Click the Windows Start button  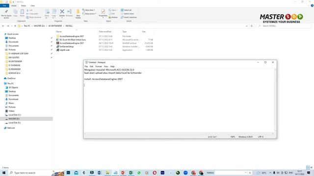[x=4, y=173]
